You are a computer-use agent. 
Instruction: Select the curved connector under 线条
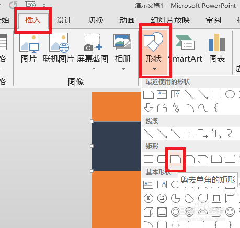(230, 134)
